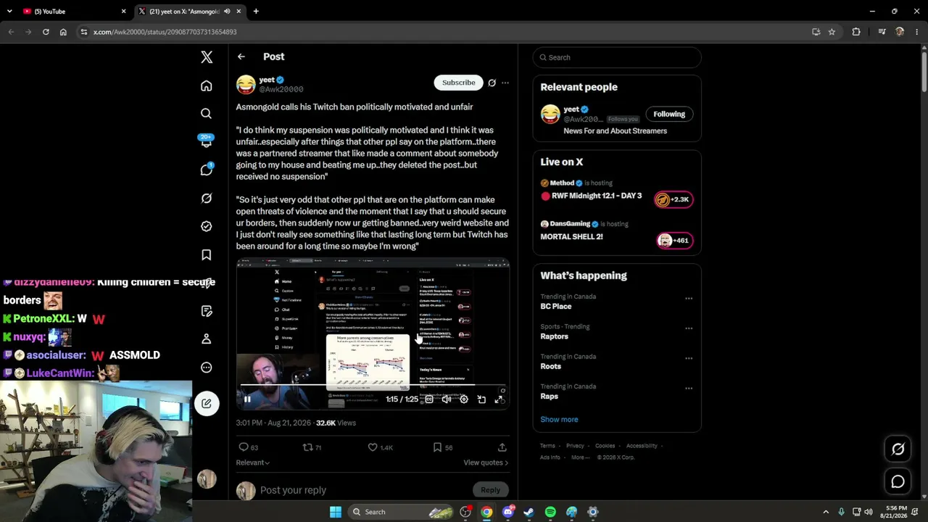Open the Chrome three-dot menu
Screen dimensions: 928x522
[917, 32]
